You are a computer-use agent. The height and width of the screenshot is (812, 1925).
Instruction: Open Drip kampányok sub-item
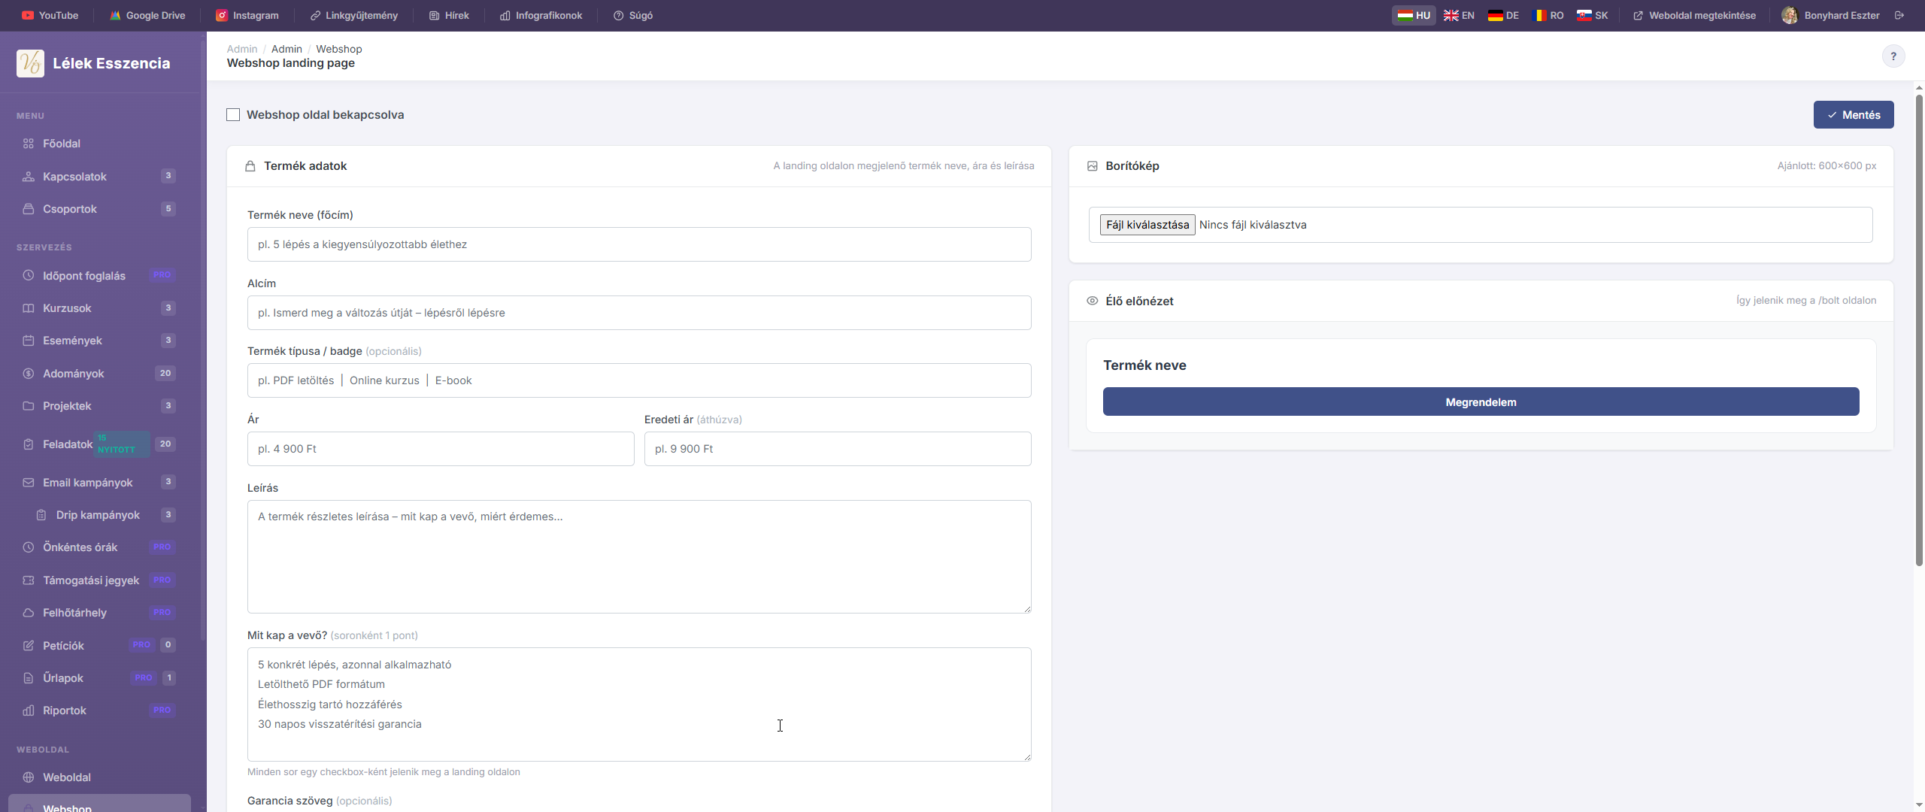[x=98, y=515]
